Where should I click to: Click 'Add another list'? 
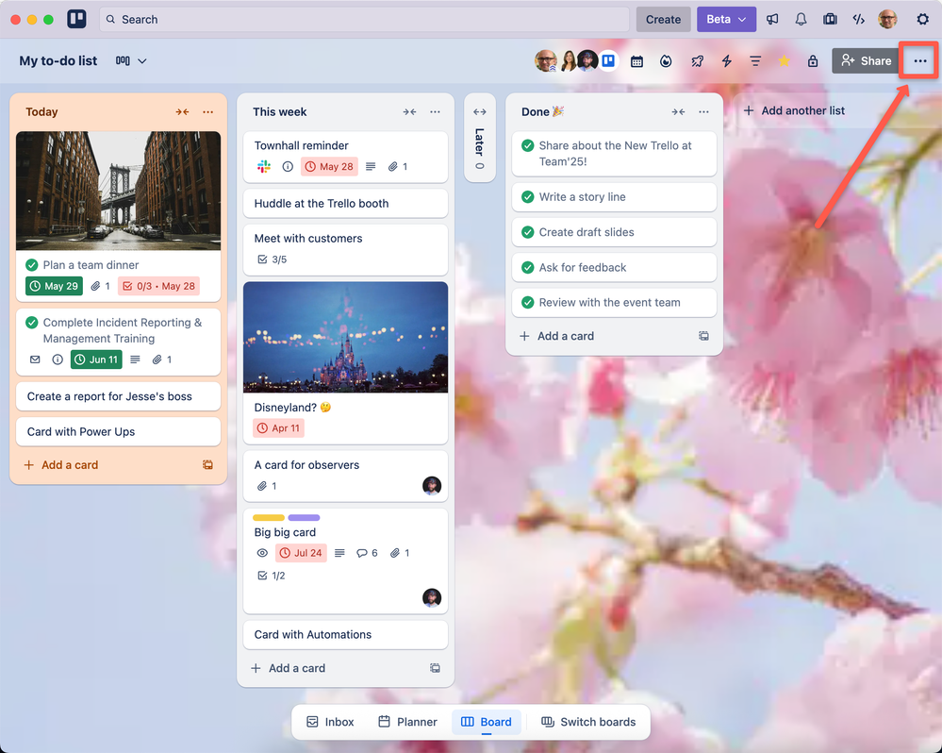coord(795,110)
